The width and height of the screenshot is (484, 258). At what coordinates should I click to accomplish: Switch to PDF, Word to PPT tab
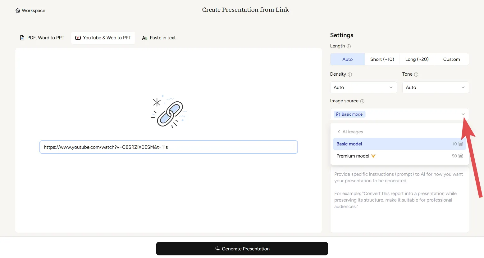click(42, 38)
